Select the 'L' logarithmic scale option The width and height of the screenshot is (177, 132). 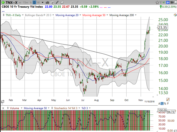point(162,104)
